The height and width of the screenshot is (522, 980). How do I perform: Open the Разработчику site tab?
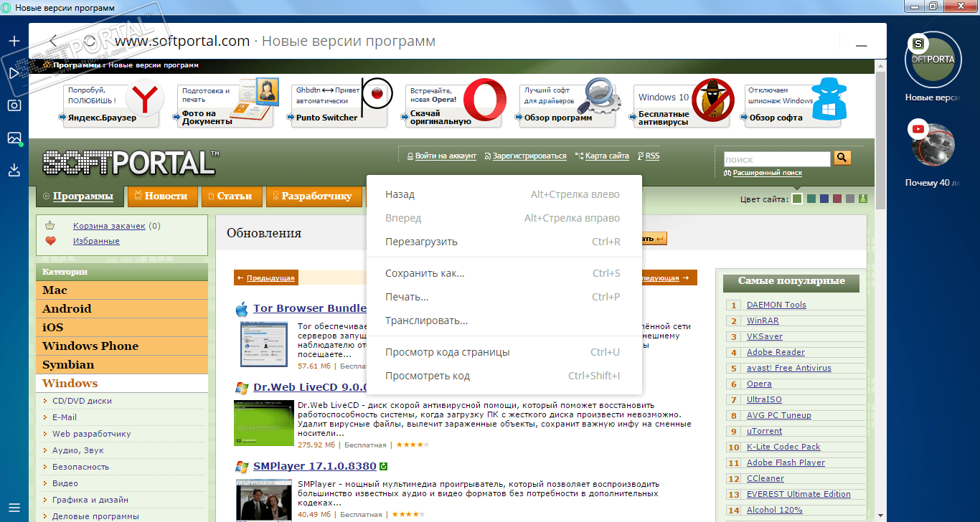click(313, 196)
